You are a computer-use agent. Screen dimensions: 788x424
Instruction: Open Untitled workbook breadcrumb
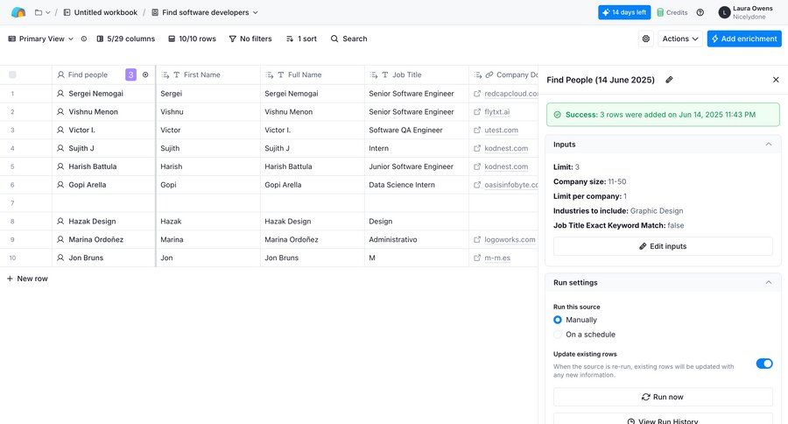pyautogui.click(x=101, y=12)
